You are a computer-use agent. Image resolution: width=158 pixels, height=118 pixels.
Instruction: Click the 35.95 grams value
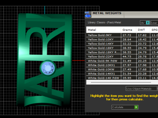(x=127, y=78)
